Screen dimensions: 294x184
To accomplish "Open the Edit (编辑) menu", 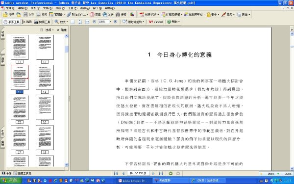I will [23, 8].
